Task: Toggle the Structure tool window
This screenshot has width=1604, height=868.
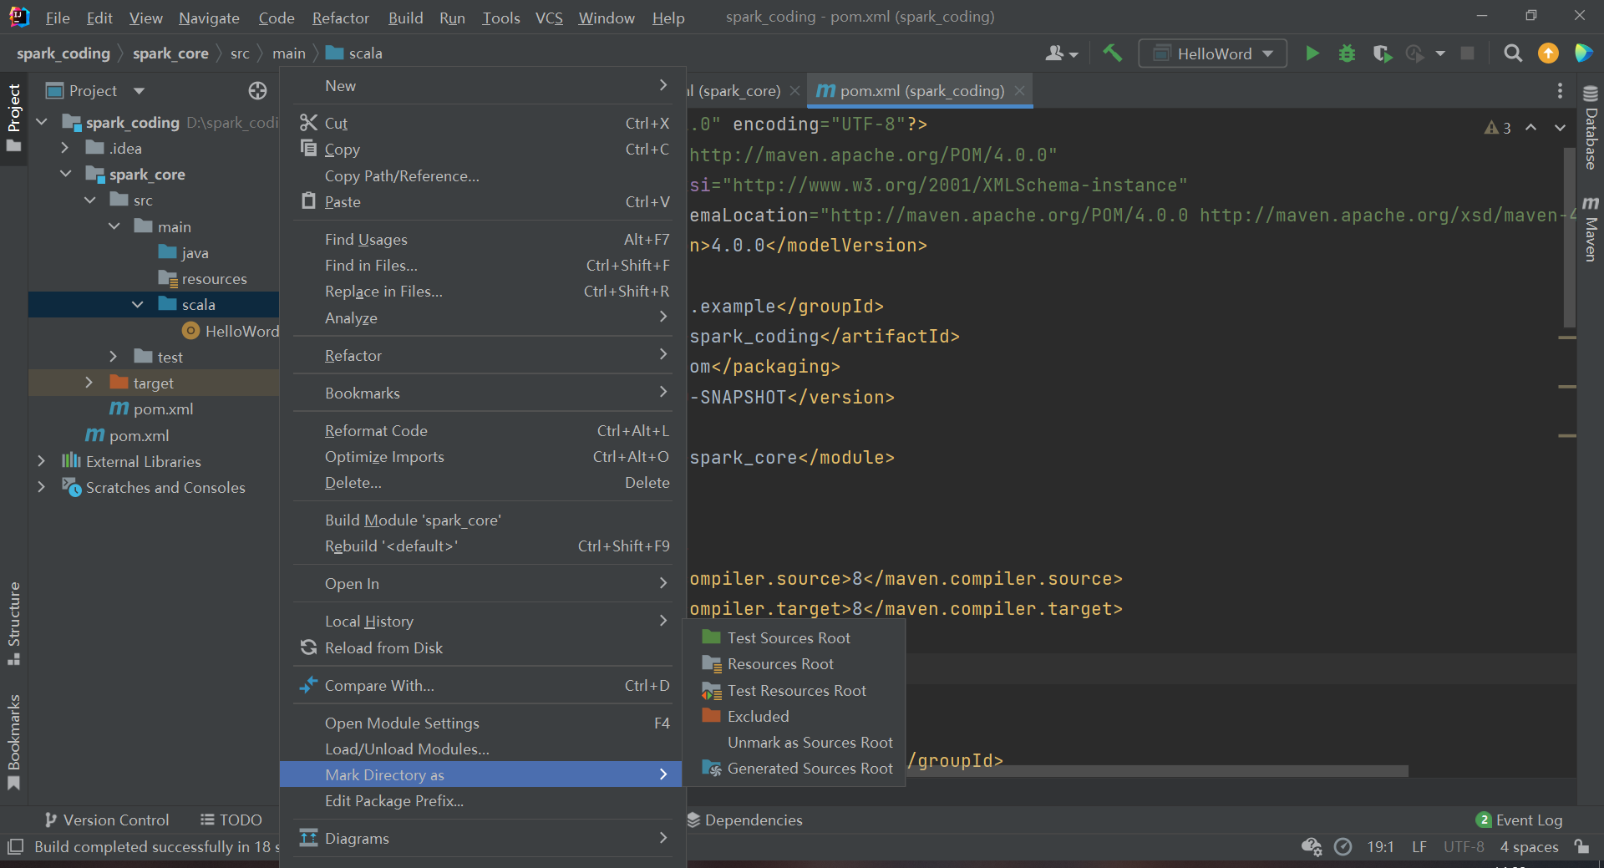Action: coord(14,622)
